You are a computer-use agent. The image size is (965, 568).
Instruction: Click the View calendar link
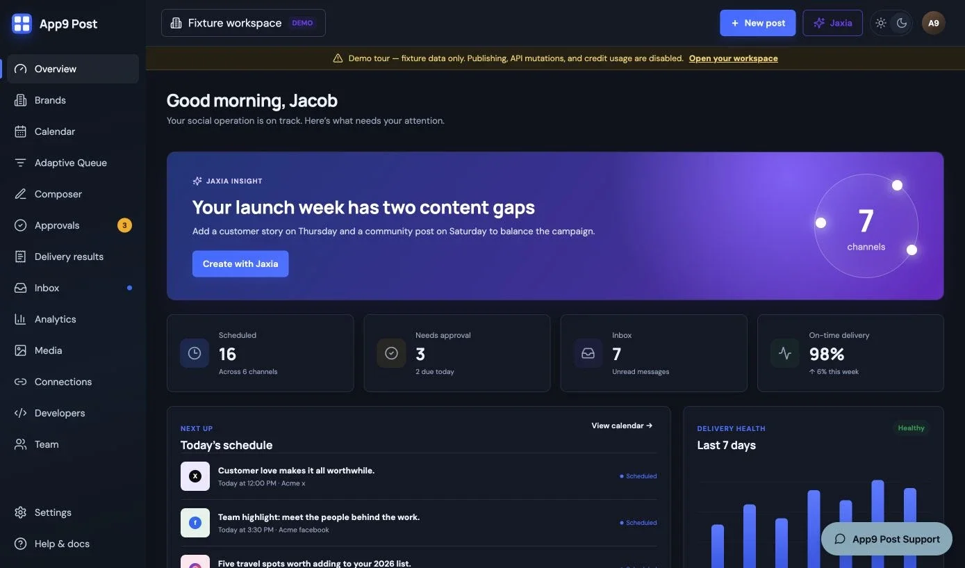pos(622,425)
